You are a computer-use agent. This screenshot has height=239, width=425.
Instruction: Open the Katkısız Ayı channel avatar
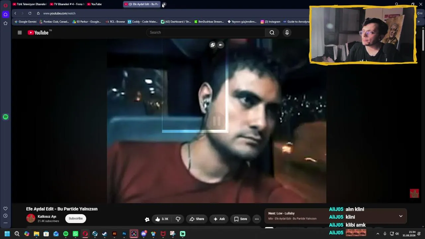[31, 218]
